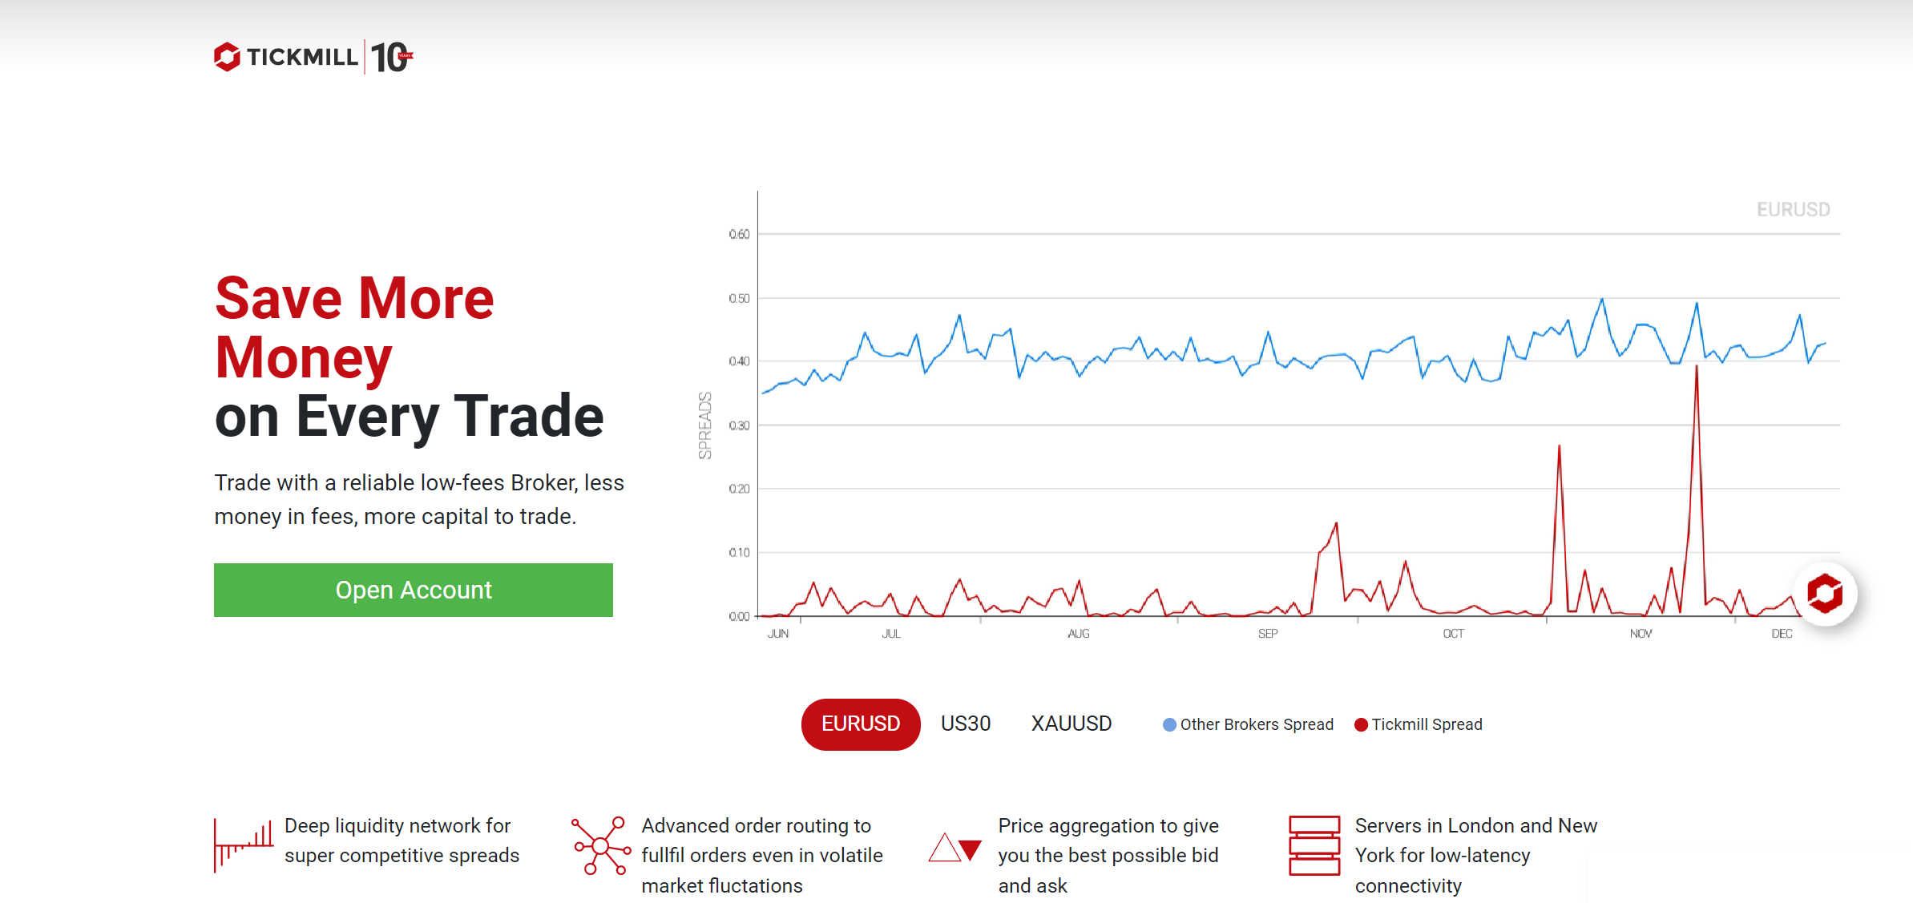The image size is (1913, 903).
Task: Click the Other Brokers Spread legend label
Action: [1256, 724]
